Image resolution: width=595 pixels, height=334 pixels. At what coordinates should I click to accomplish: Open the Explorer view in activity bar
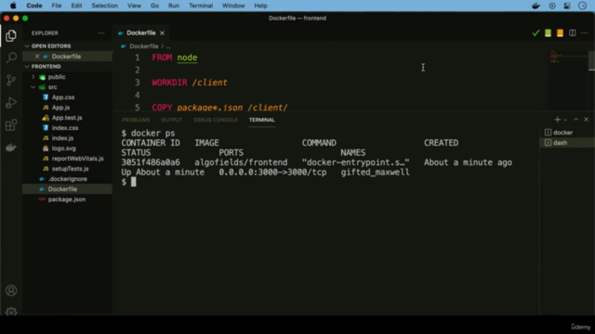pyautogui.click(x=11, y=35)
